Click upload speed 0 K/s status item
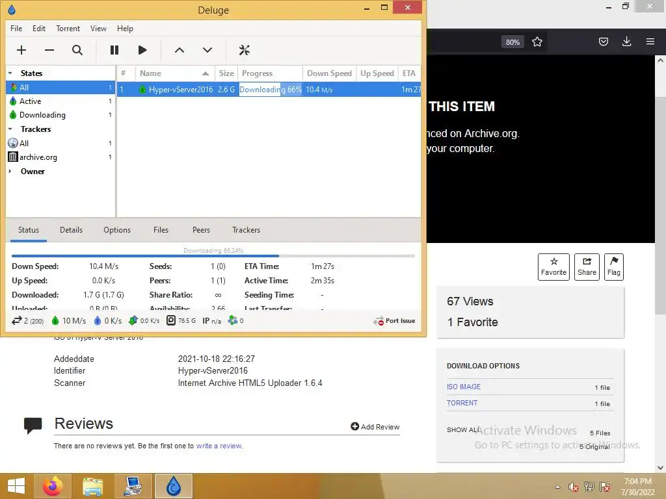This screenshot has height=499, width=666. tap(107, 321)
